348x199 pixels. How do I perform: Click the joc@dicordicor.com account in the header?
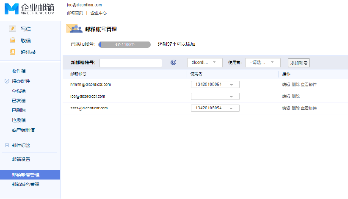click(84, 5)
